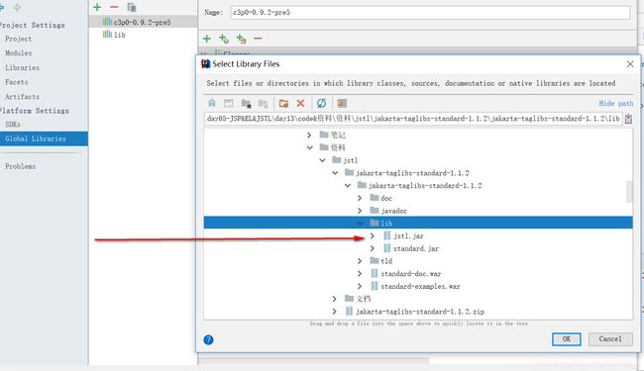Image resolution: width=644 pixels, height=371 pixels.
Task: Click the Project directory icon in file chooser
Action: 246,103
